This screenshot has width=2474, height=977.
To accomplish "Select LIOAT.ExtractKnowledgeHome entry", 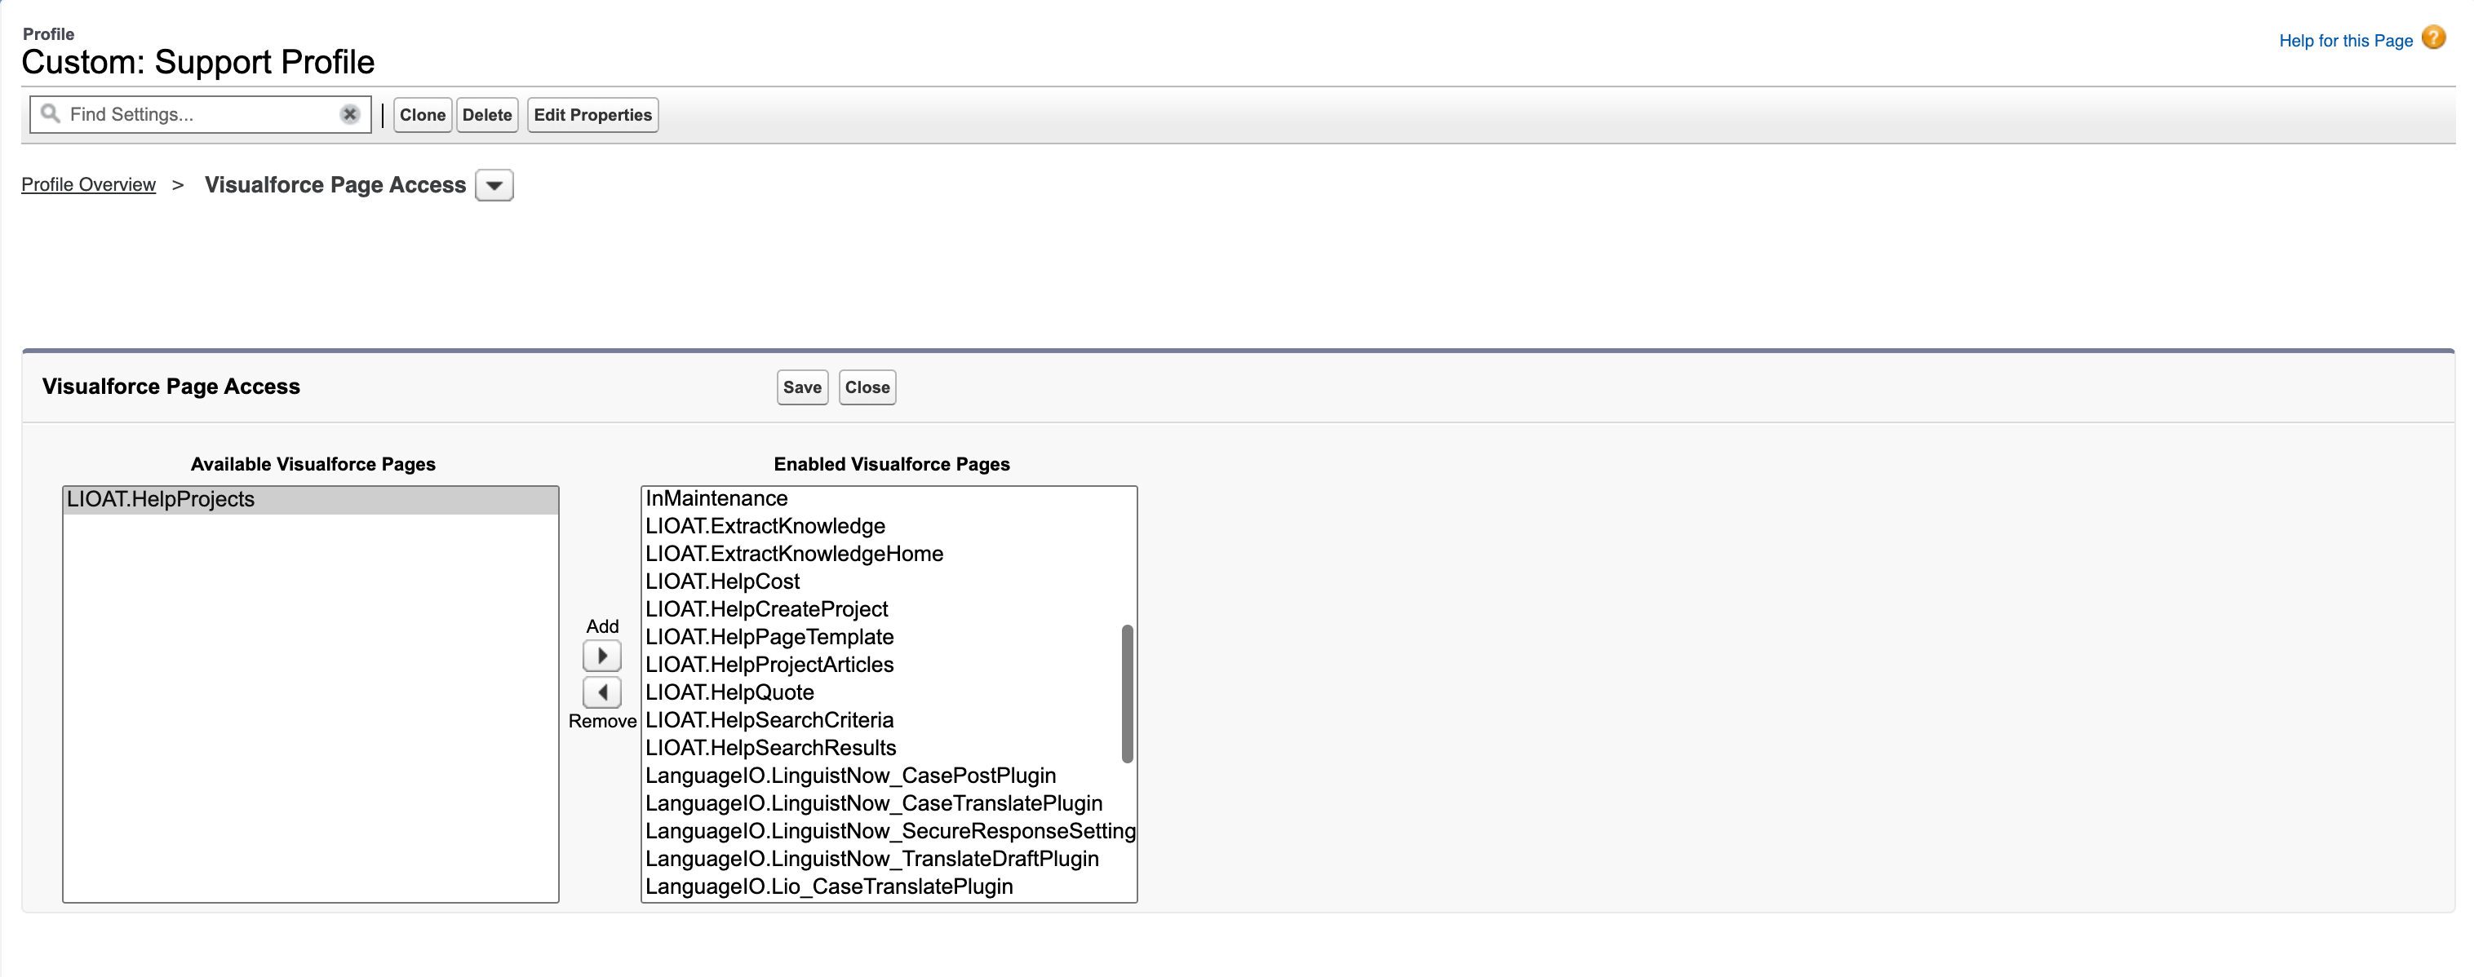I will coord(882,555).
